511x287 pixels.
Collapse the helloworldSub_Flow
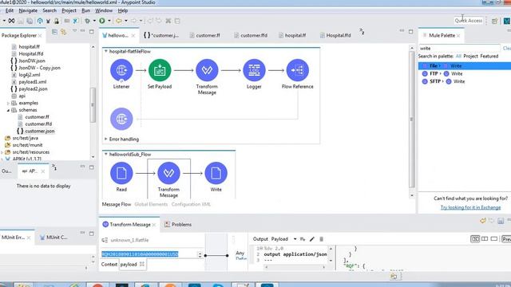pos(106,154)
